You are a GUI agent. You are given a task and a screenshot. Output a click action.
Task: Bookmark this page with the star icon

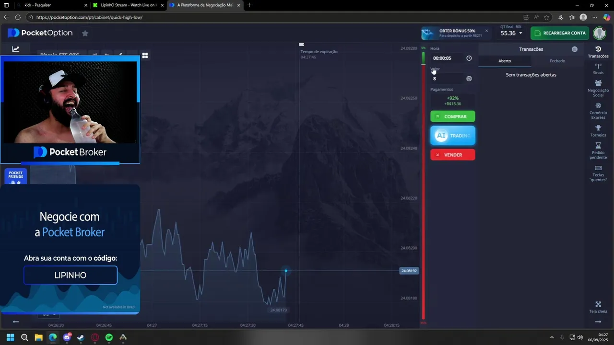point(546,17)
